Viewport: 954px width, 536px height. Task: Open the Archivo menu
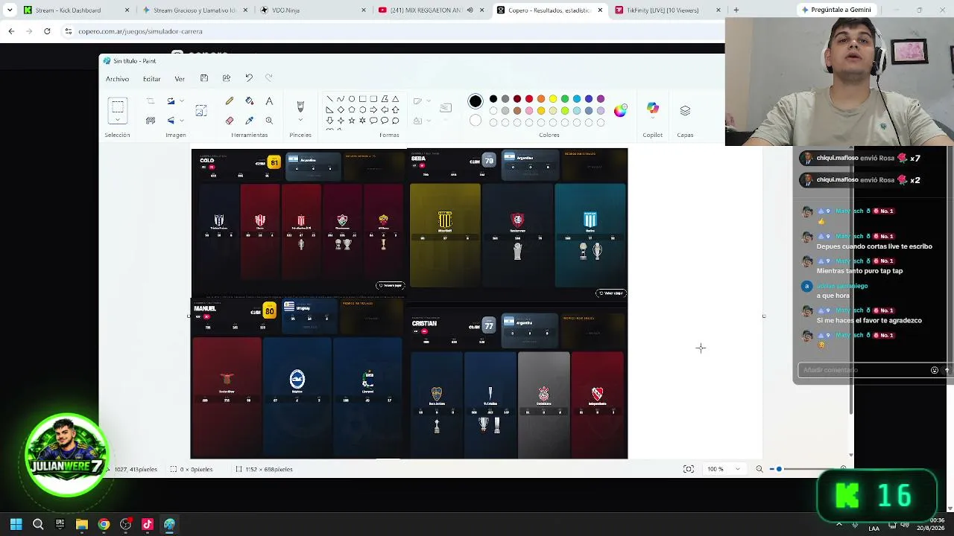(117, 79)
